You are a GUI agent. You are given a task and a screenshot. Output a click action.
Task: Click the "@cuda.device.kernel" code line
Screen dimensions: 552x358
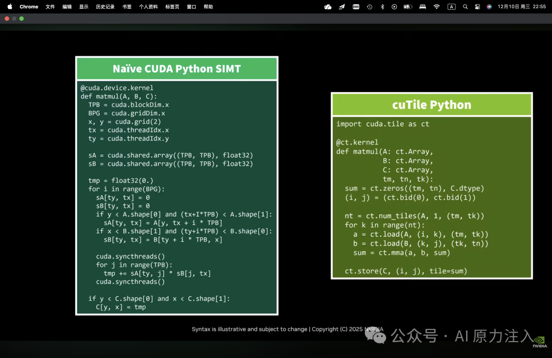(x=117, y=88)
